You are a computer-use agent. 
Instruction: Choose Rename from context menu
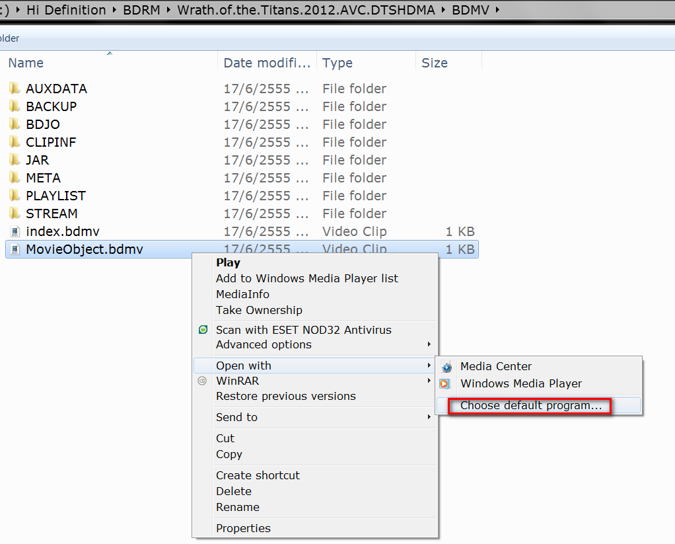tap(238, 508)
